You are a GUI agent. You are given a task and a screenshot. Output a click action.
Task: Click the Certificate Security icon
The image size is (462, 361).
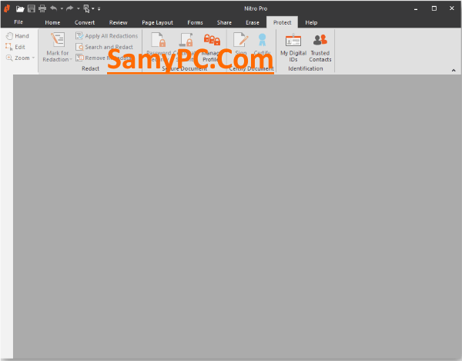point(186,40)
